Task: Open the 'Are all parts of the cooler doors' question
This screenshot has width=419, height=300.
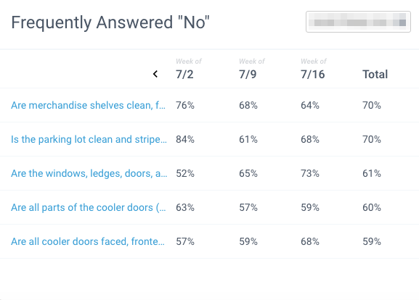Action: pyautogui.click(x=88, y=208)
